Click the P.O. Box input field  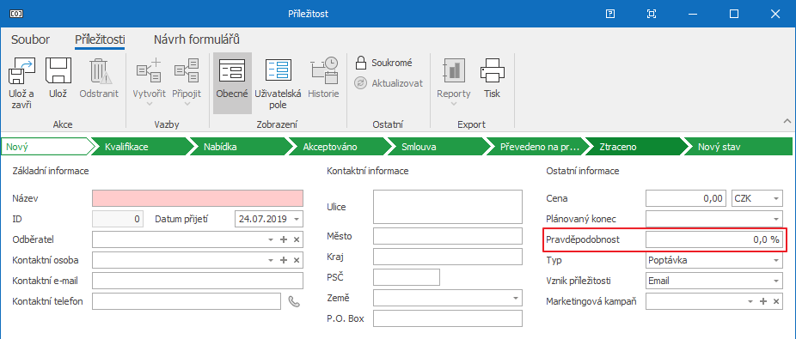(x=447, y=318)
